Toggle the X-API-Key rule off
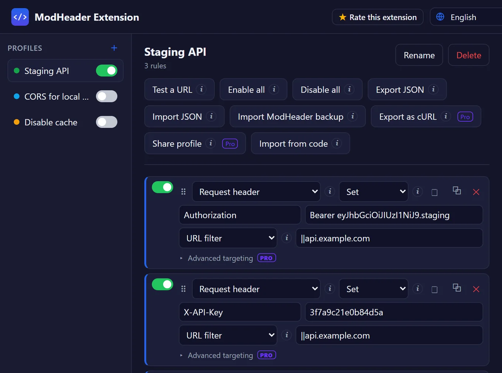 click(x=162, y=285)
